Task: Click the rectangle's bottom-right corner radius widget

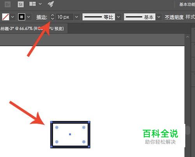Action: coord(84,142)
